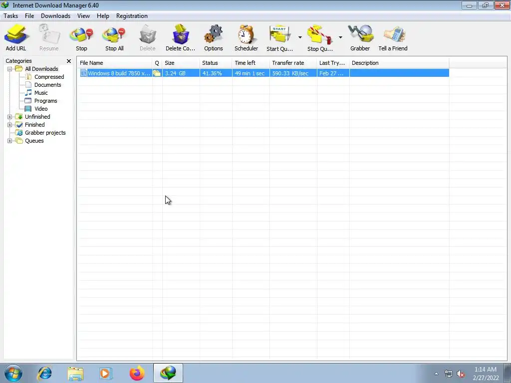The image size is (511, 383).
Task: Open Windows Explorer from the taskbar
Action: [x=75, y=374]
